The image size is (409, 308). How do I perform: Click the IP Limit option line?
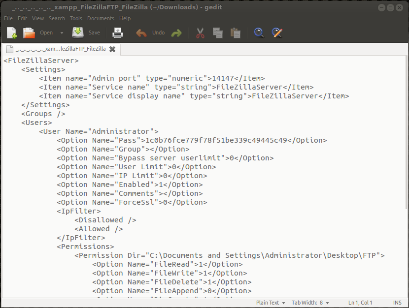point(132,176)
